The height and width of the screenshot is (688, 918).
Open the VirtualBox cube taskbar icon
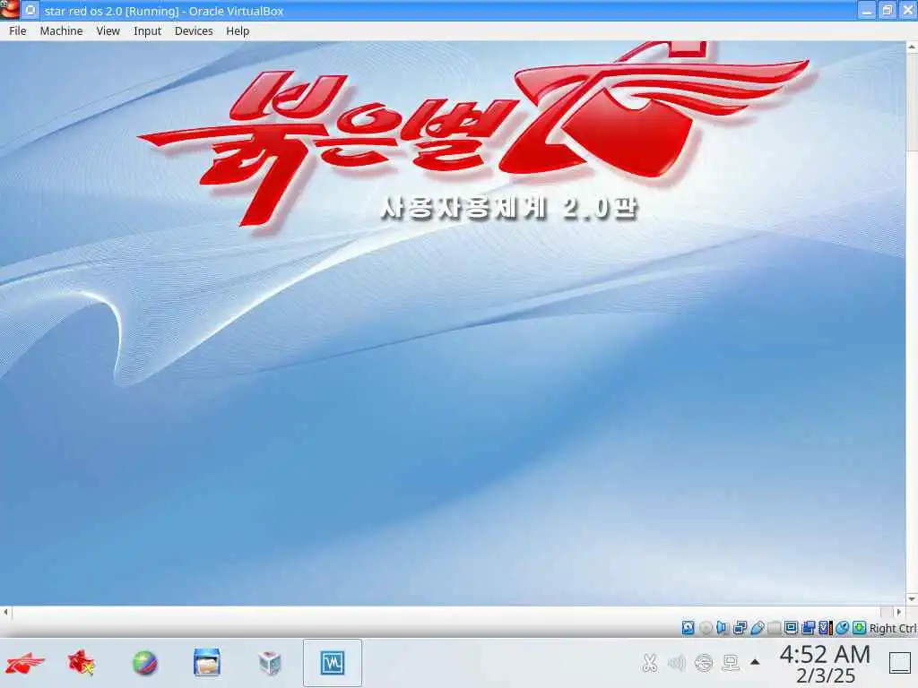point(269,664)
